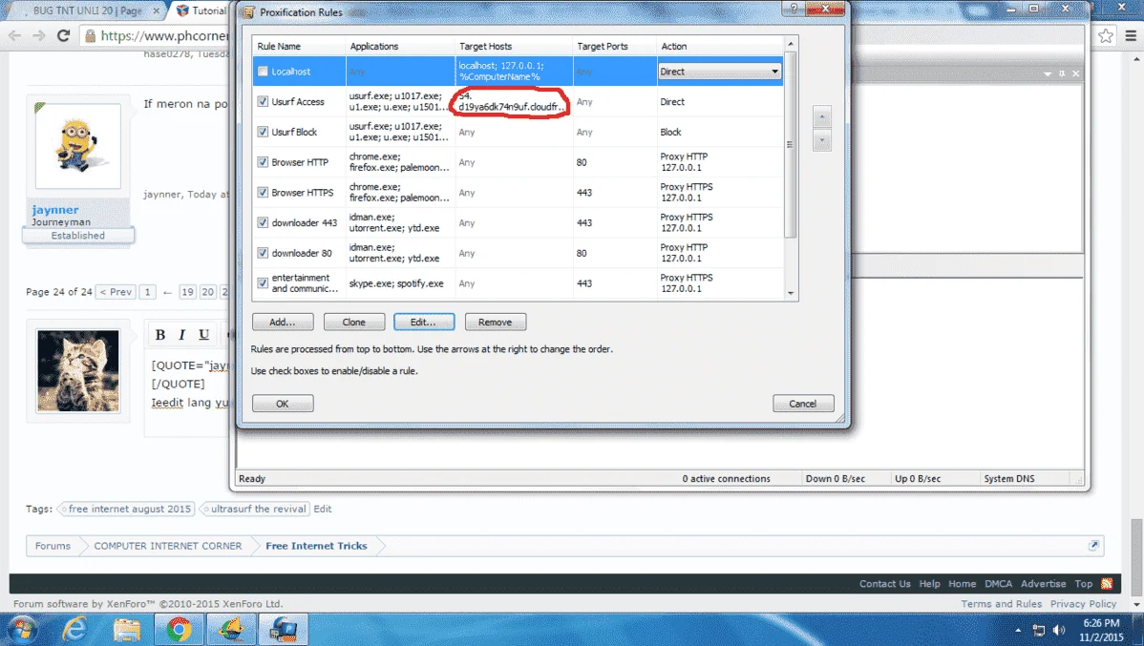Open the DMCA footer link
This screenshot has width=1144, height=646.
[998, 583]
